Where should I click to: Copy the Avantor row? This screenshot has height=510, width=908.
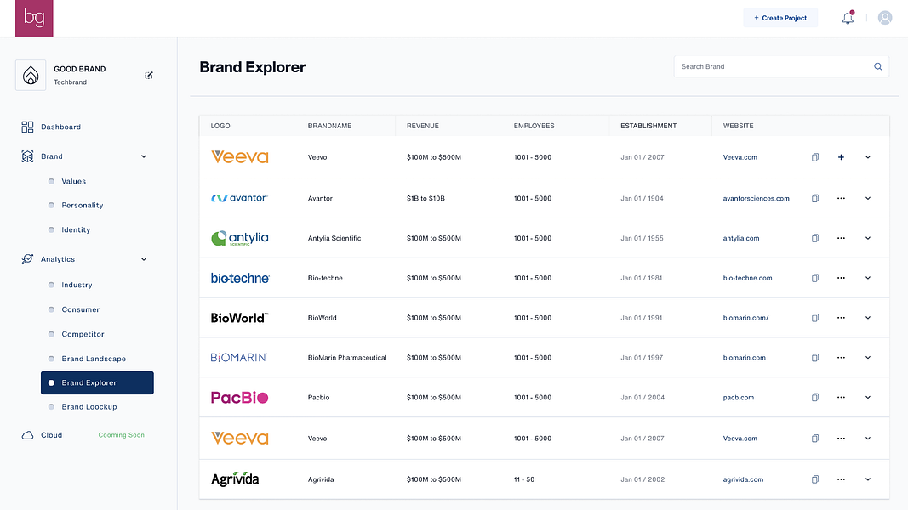(x=814, y=198)
